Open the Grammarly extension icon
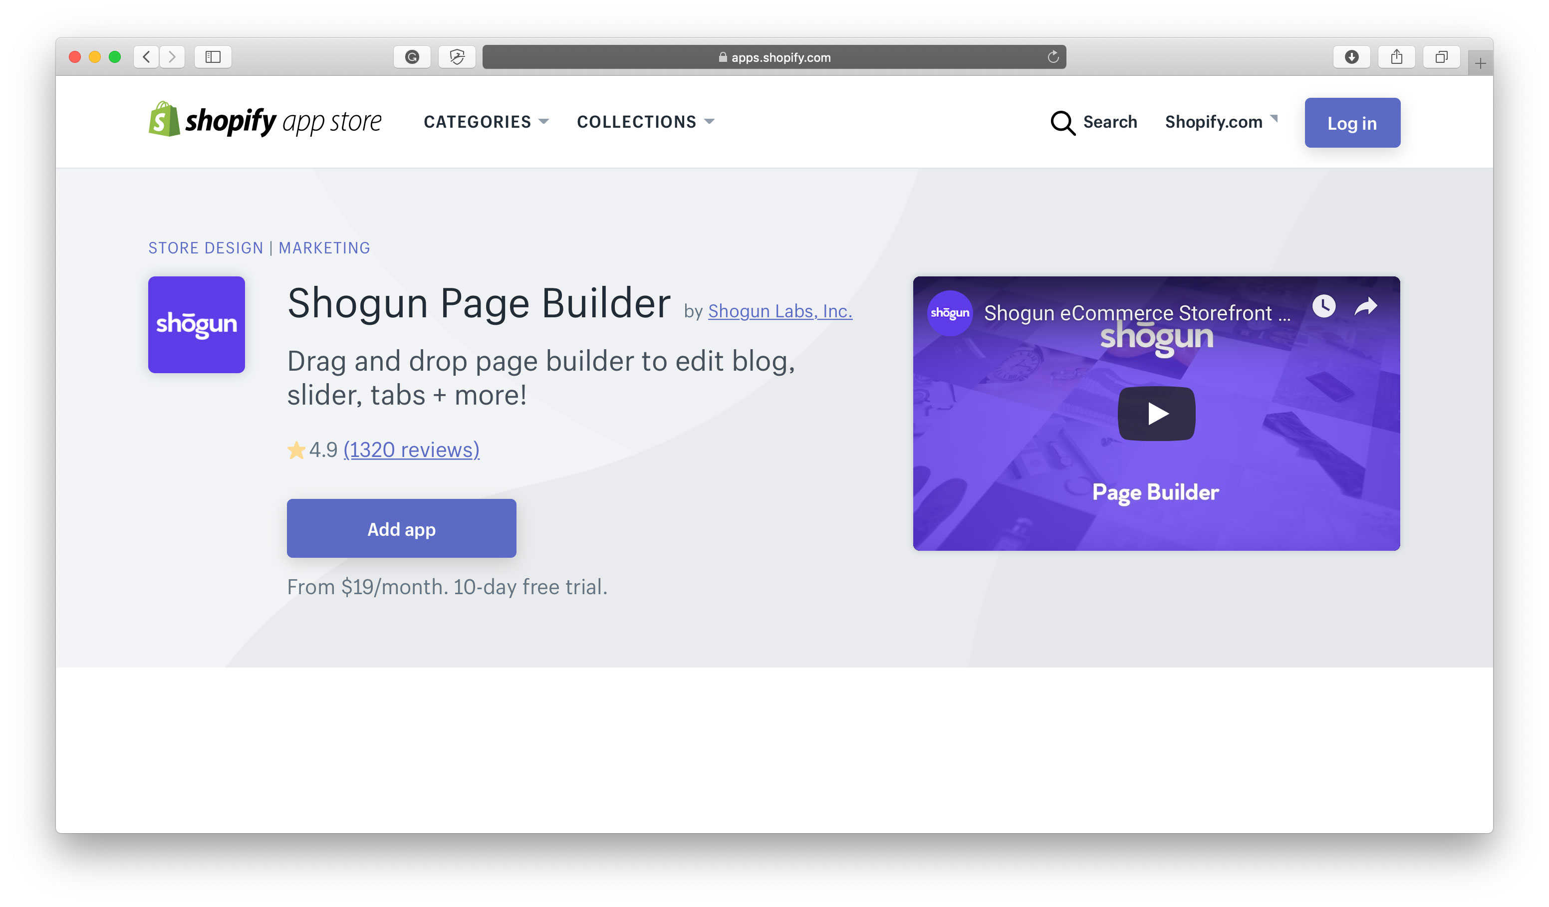 point(412,57)
